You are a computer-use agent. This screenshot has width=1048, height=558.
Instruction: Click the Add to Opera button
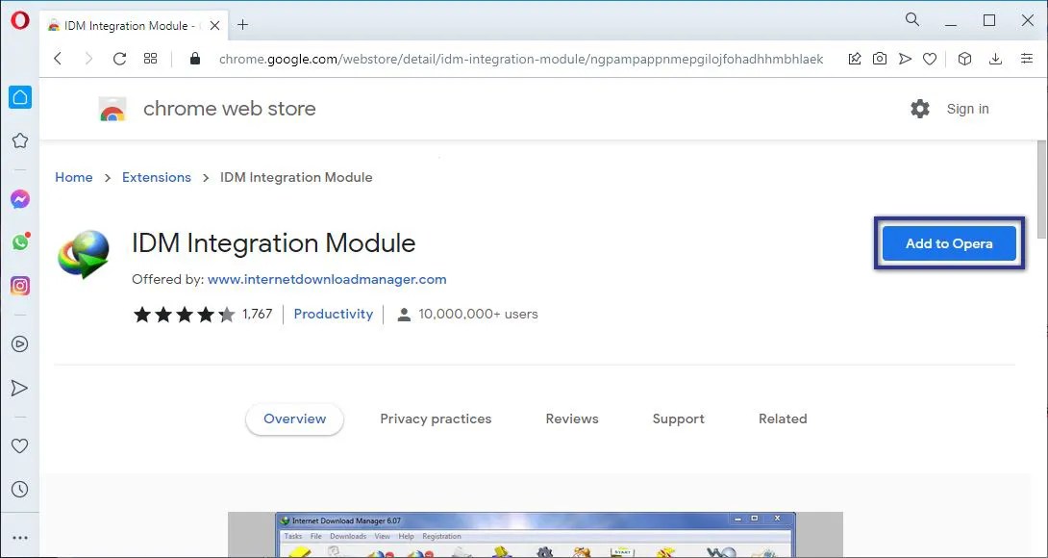tap(949, 243)
